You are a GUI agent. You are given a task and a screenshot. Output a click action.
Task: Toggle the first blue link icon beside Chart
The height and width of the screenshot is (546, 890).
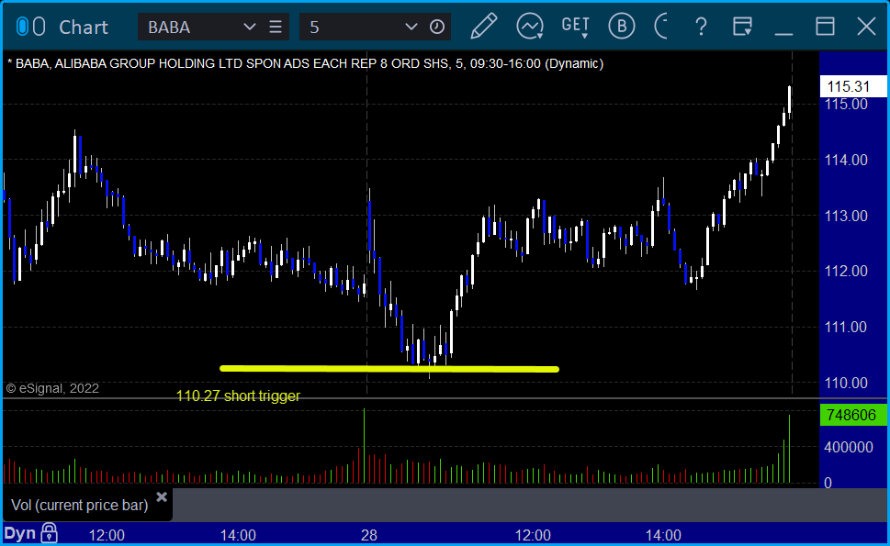point(22,27)
